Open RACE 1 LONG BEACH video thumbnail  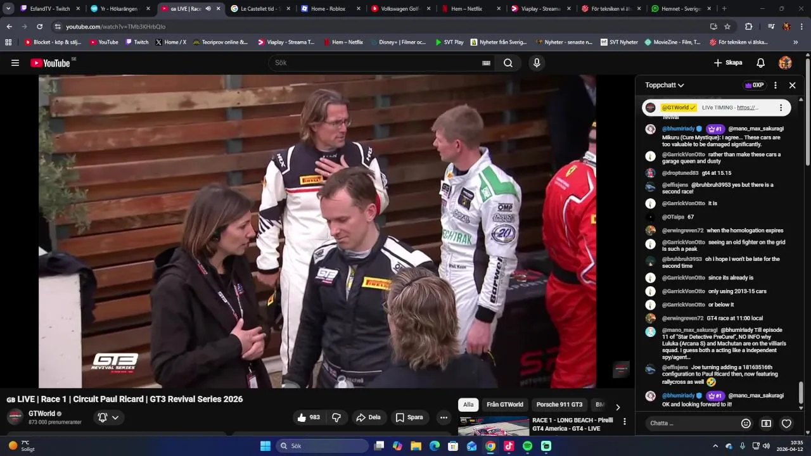[494, 426]
